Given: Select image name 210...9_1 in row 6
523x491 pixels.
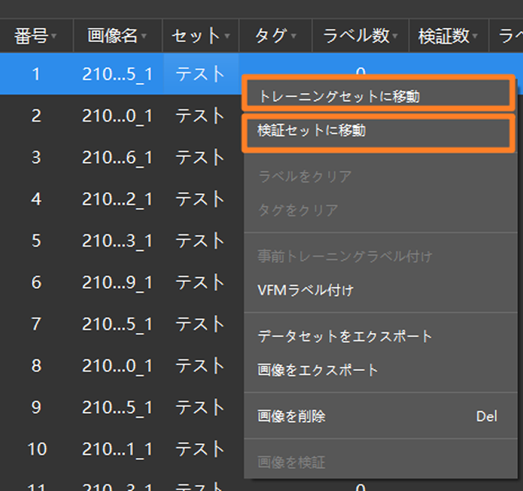Looking at the screenshot, I should (x=118, y=283).
